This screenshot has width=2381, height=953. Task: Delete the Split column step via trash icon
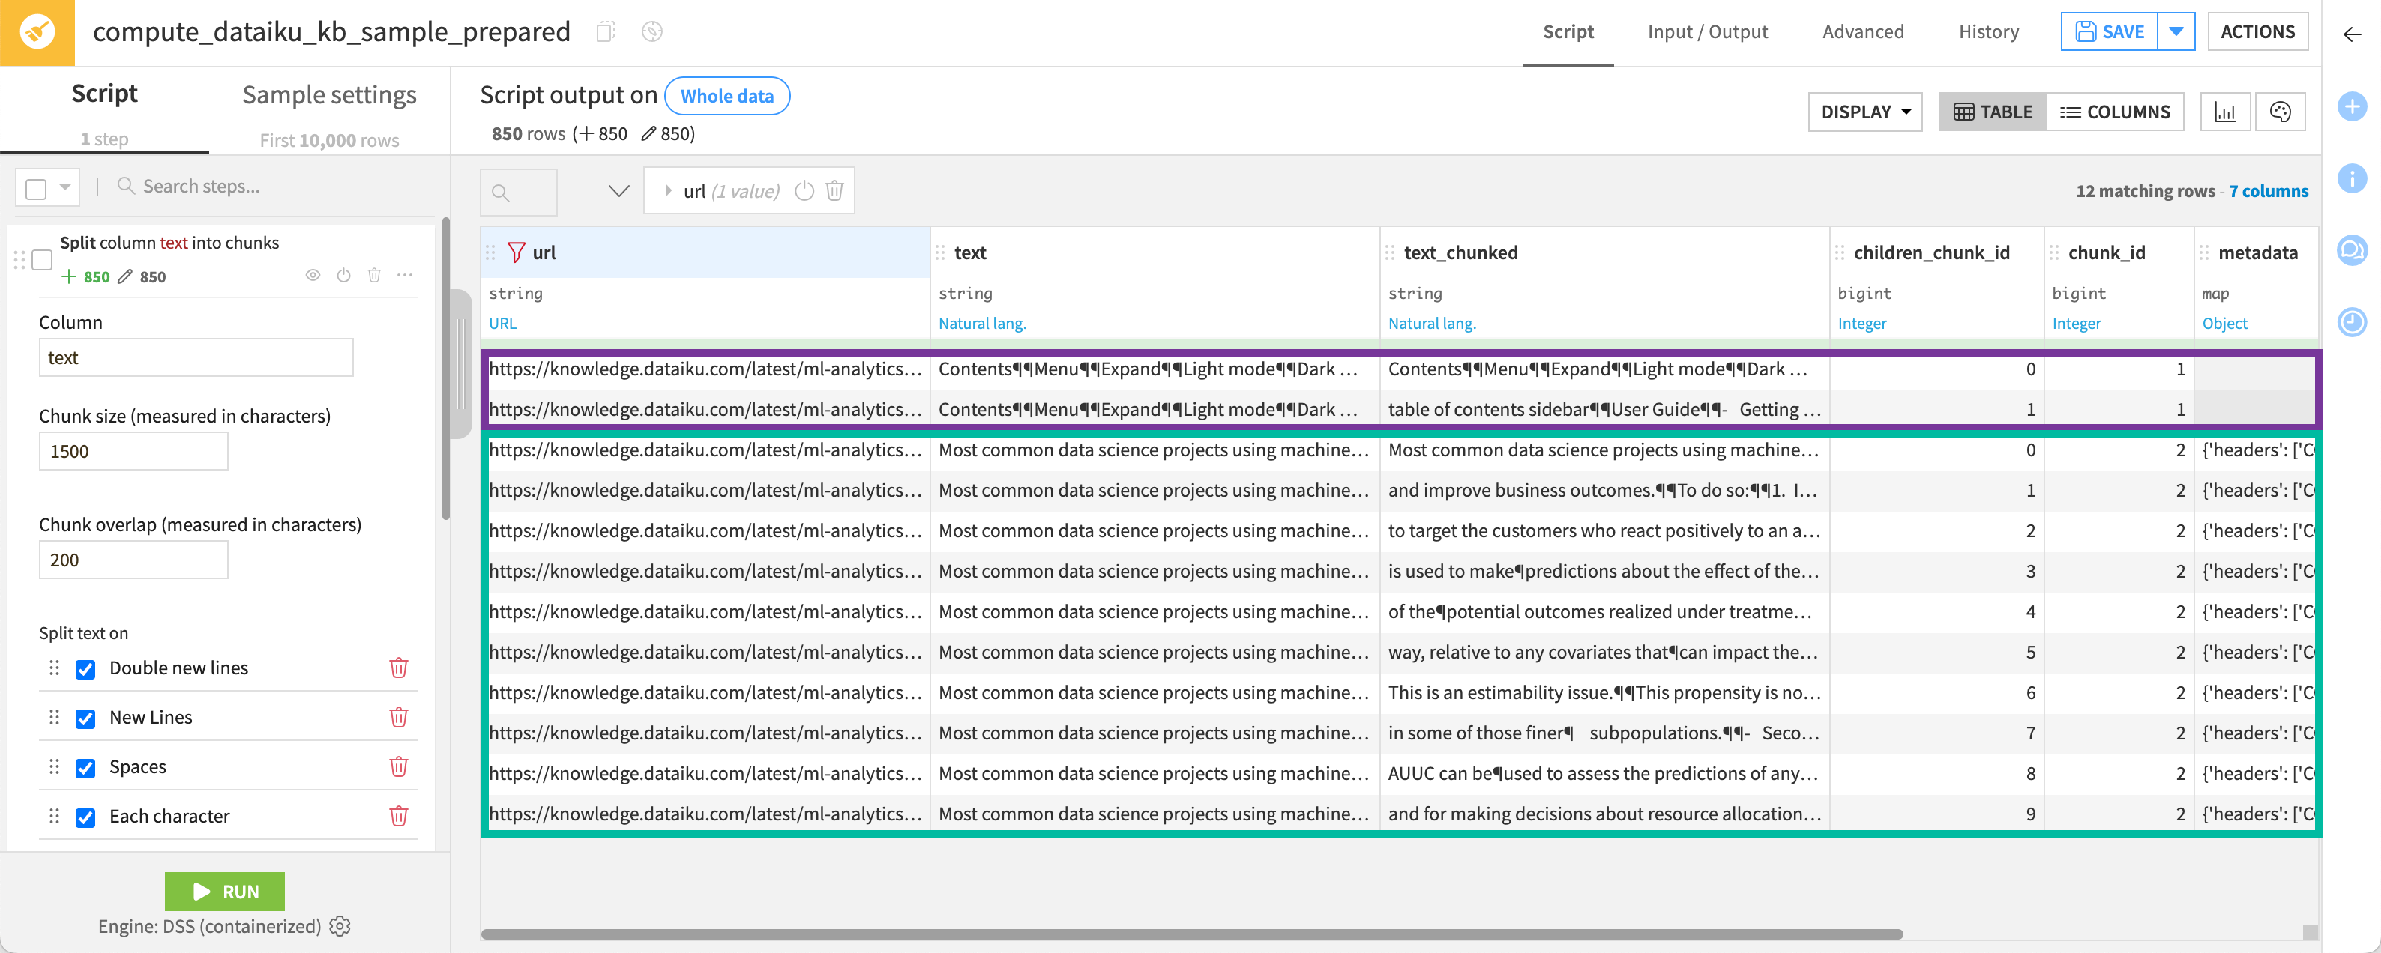pyautogui.click(x=374, y=274)
